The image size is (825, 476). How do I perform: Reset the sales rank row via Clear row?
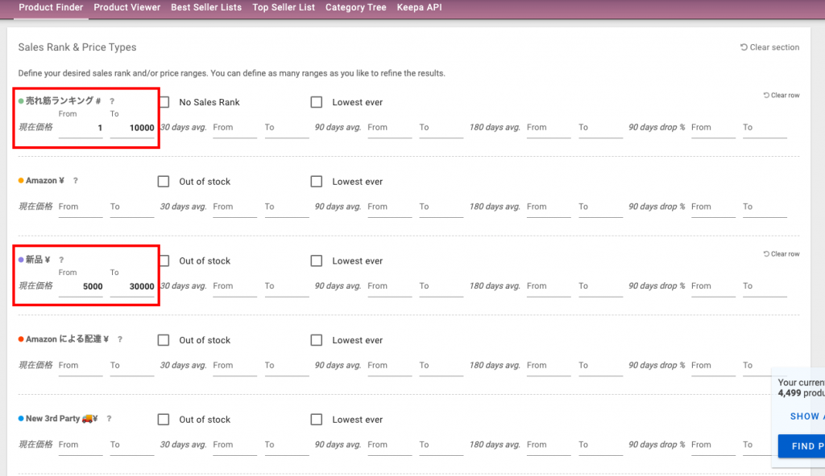click(x=781, y=95)
